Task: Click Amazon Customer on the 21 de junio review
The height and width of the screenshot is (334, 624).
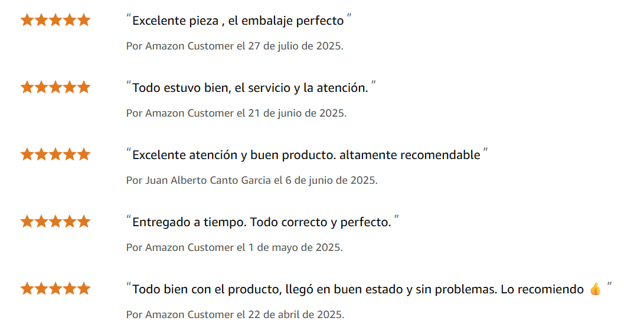Action: point(190,113)
